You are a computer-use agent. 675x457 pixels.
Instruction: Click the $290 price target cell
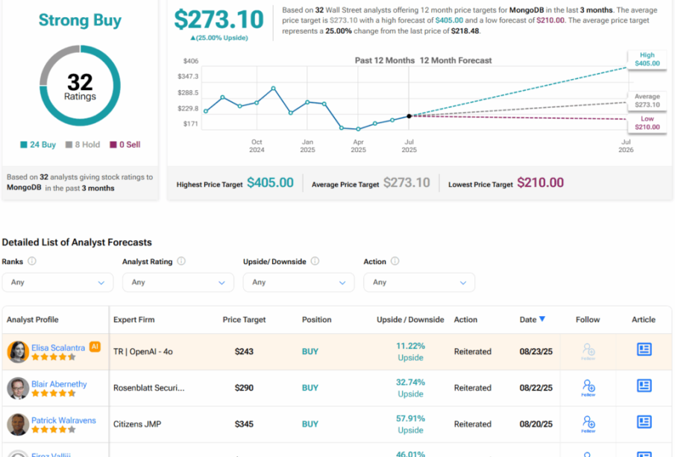click(244, 388)
